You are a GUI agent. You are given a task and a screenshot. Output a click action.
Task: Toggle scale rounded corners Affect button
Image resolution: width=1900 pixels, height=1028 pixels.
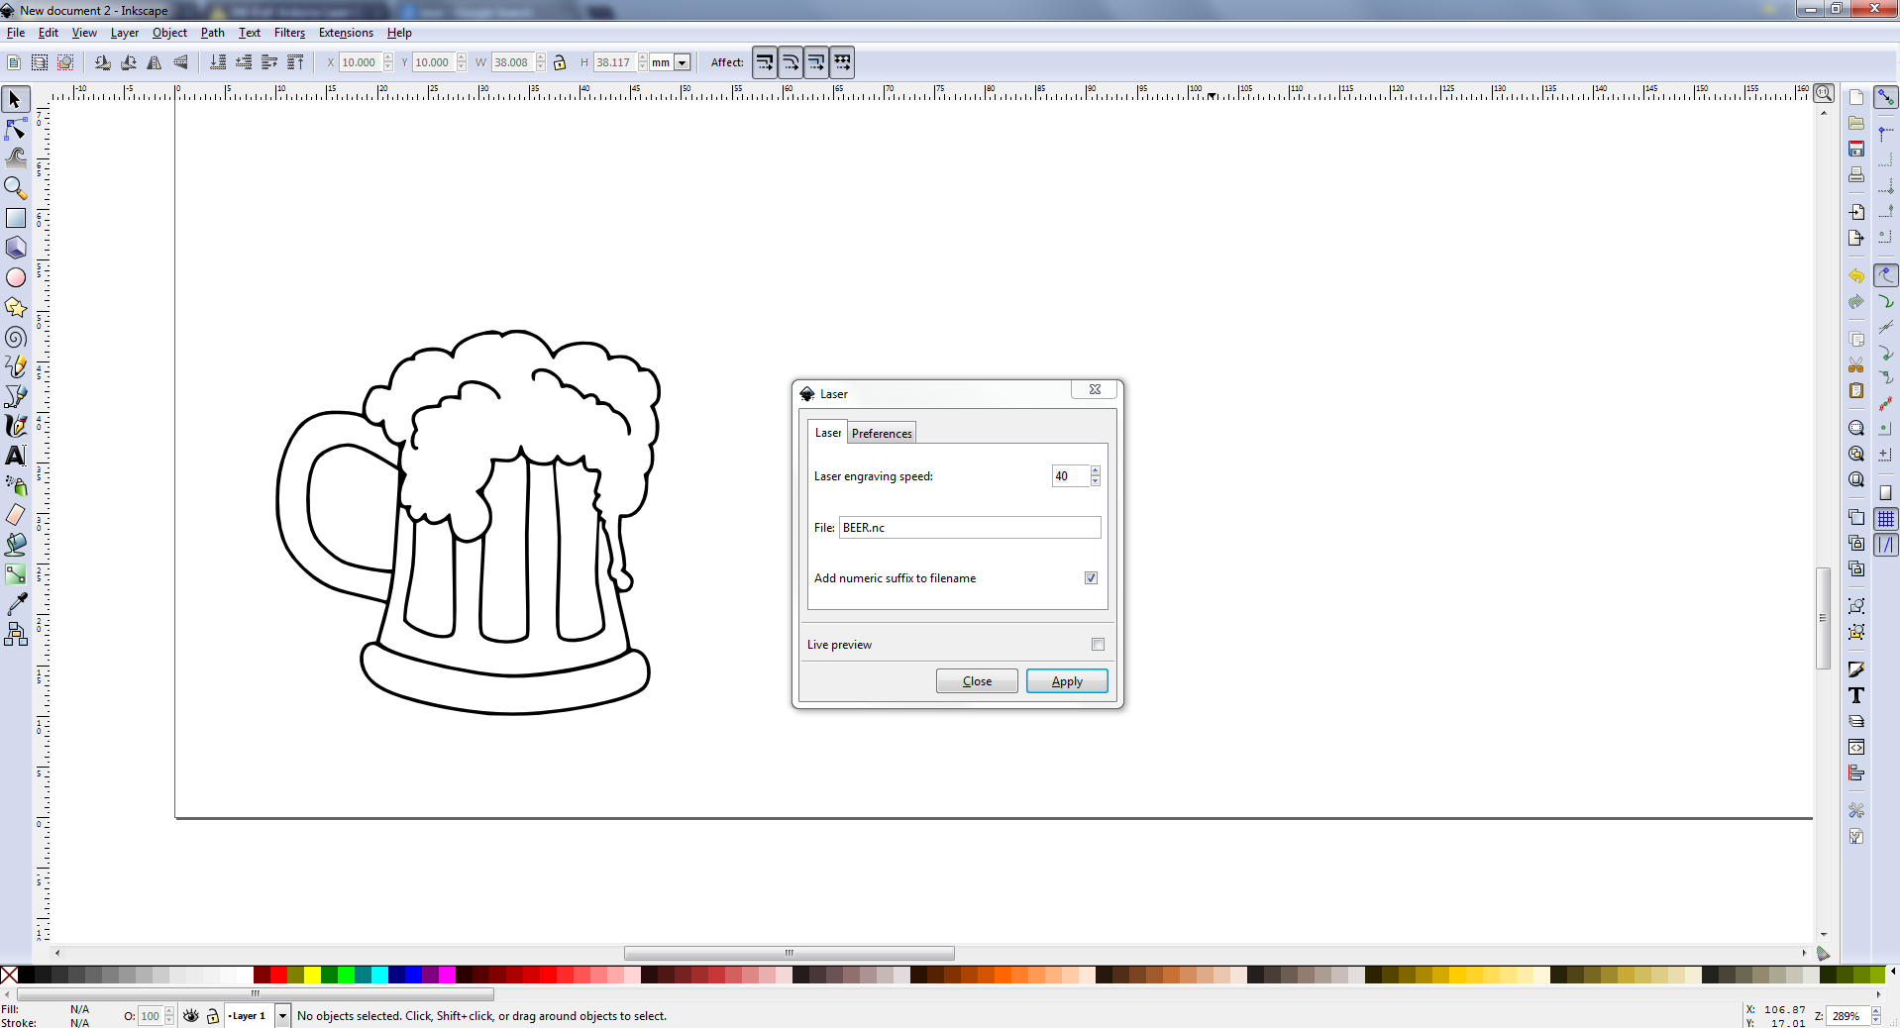click(791, 62)
